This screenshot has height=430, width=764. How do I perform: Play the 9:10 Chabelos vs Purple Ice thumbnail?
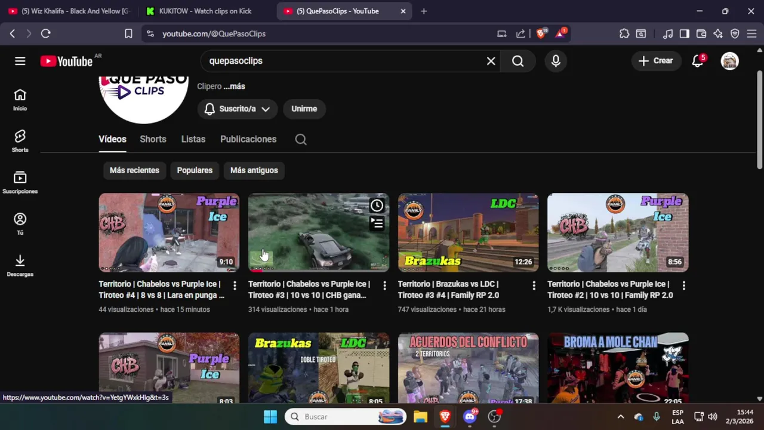tap(169, 232)
